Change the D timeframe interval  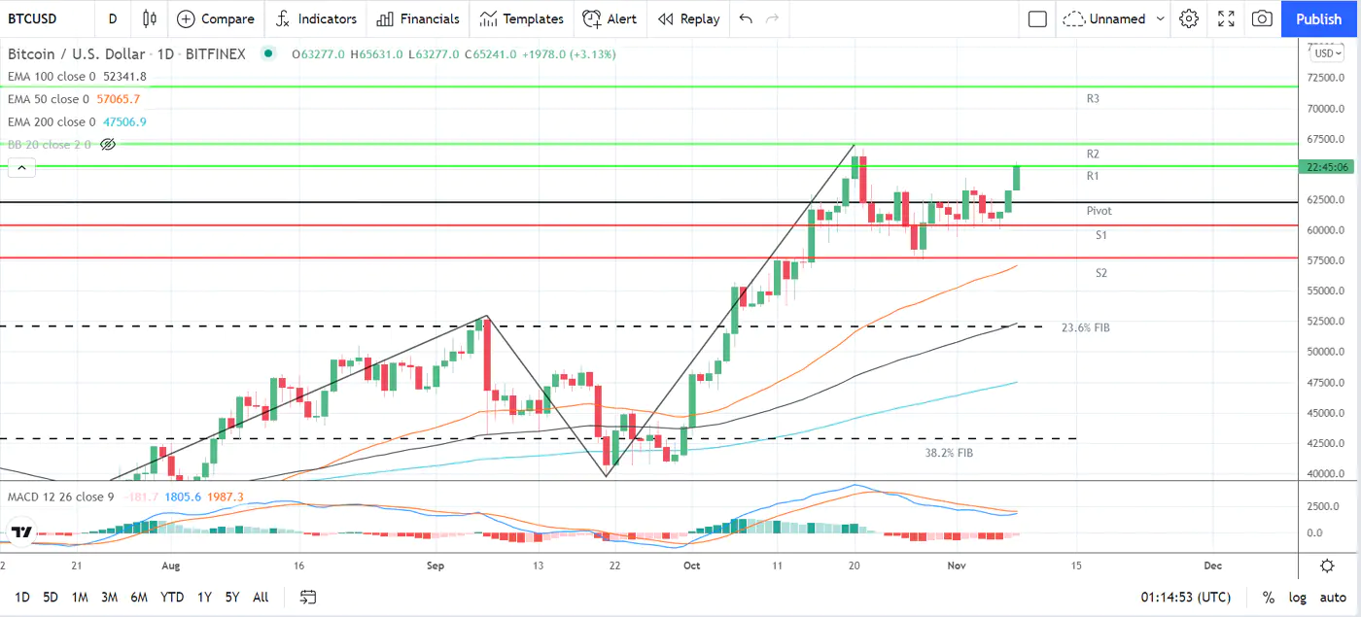coord(113,18)
